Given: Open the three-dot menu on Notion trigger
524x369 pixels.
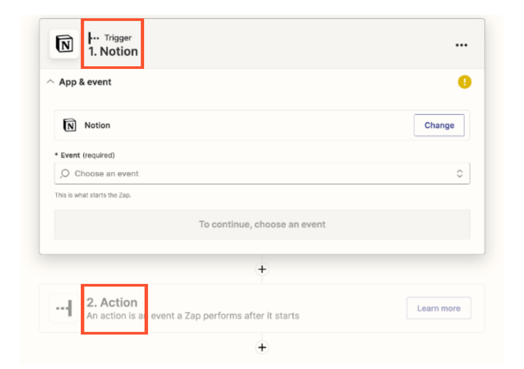Looking at the screenshot, I should [x=462, y=45].
